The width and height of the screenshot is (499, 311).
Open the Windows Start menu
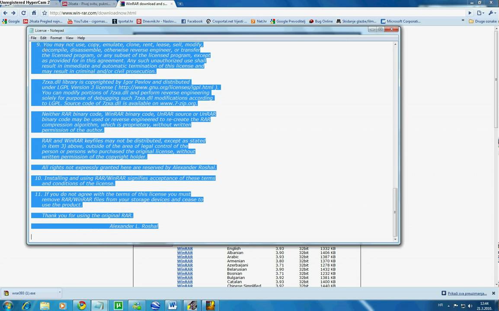tap(8, 305)
